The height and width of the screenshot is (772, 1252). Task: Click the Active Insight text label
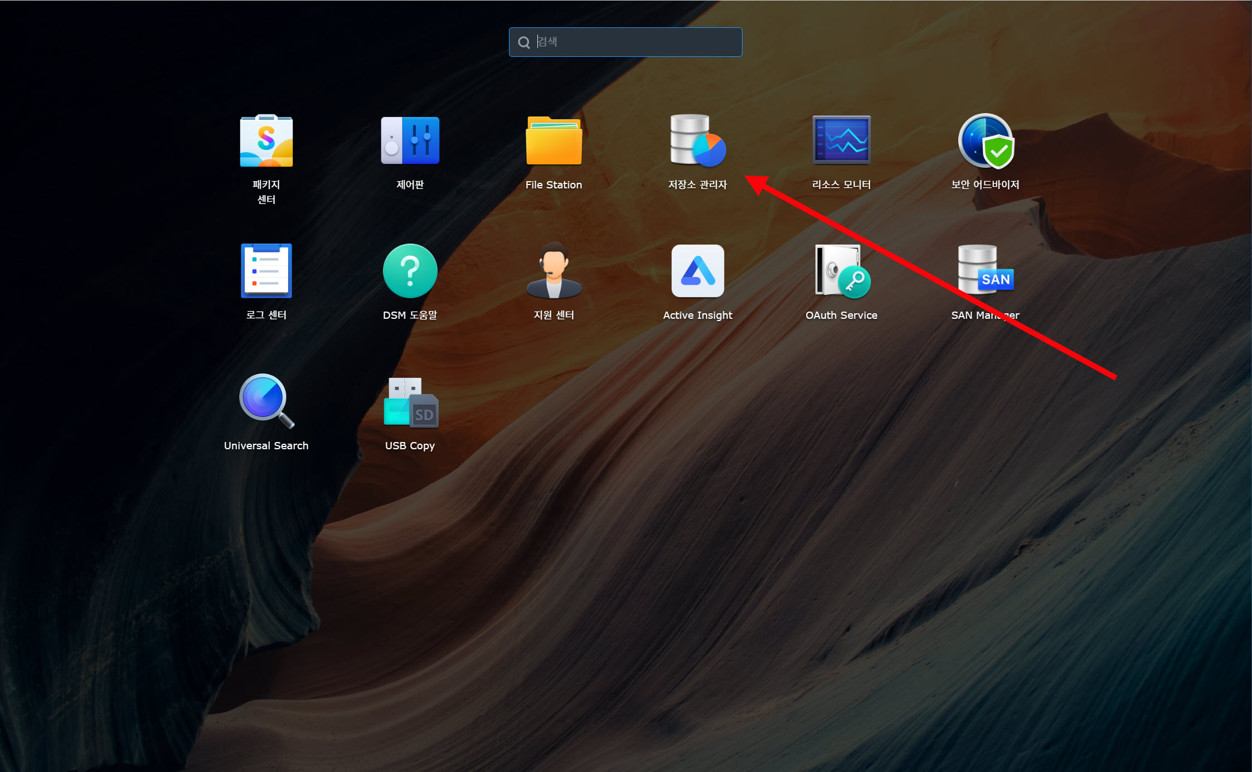[697, 315]
